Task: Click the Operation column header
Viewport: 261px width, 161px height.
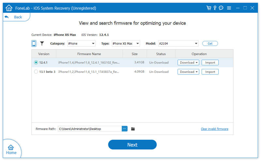Action: click(x=199, y=54)
